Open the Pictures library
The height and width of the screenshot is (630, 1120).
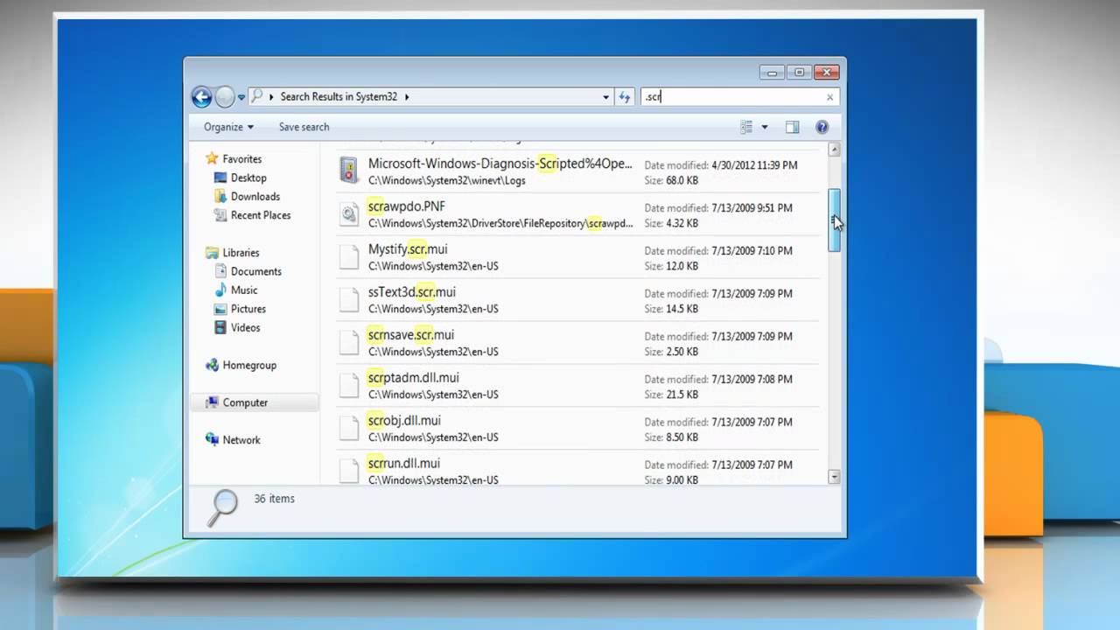coord(248,309)
